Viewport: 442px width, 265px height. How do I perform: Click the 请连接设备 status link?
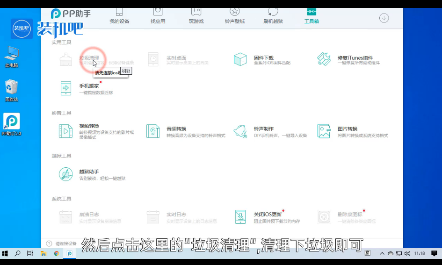click(65, 244)
